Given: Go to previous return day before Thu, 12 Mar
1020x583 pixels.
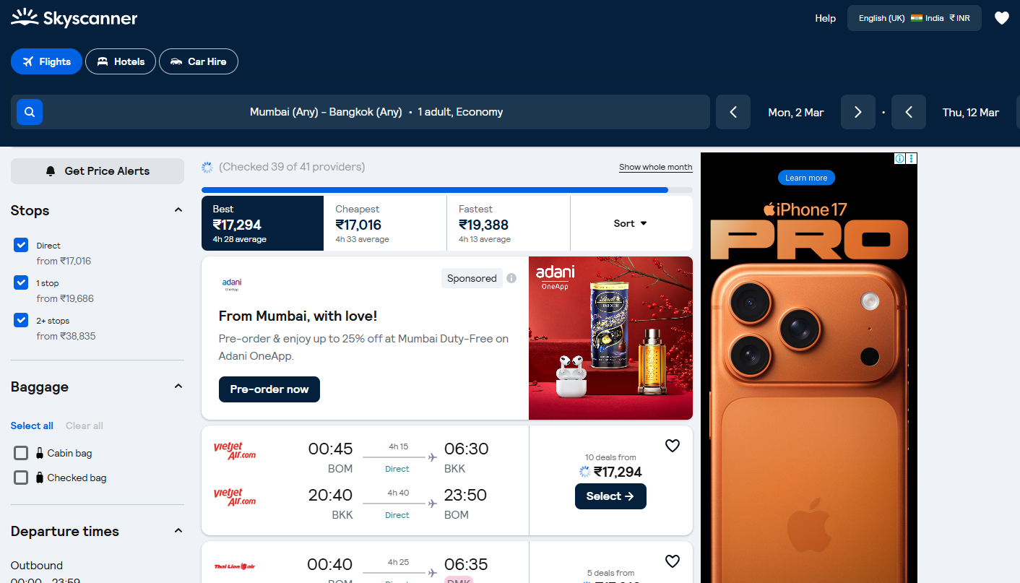Looking at the screenshot, I should (x=909, y=112).
